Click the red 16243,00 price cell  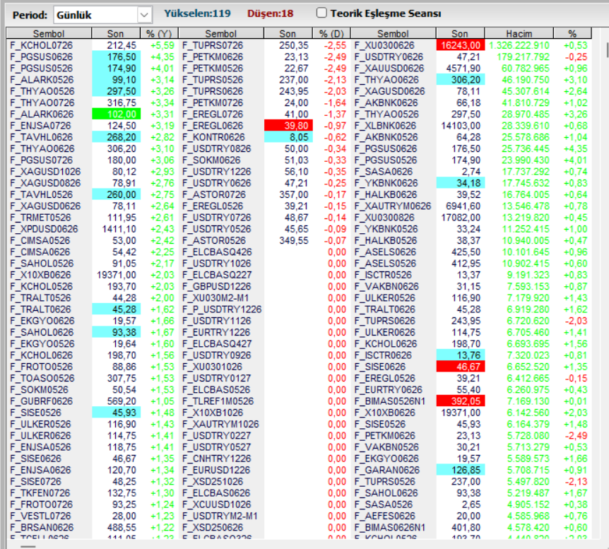tap(461, 45)
